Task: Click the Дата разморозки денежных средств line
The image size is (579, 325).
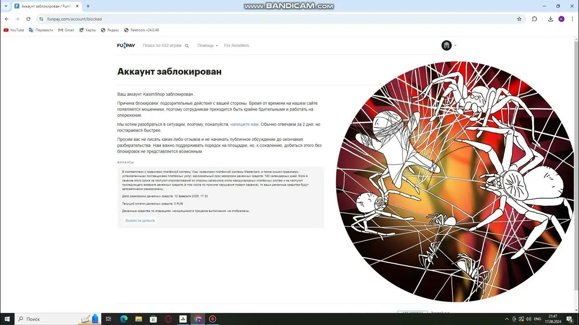Action: point(165,196)
